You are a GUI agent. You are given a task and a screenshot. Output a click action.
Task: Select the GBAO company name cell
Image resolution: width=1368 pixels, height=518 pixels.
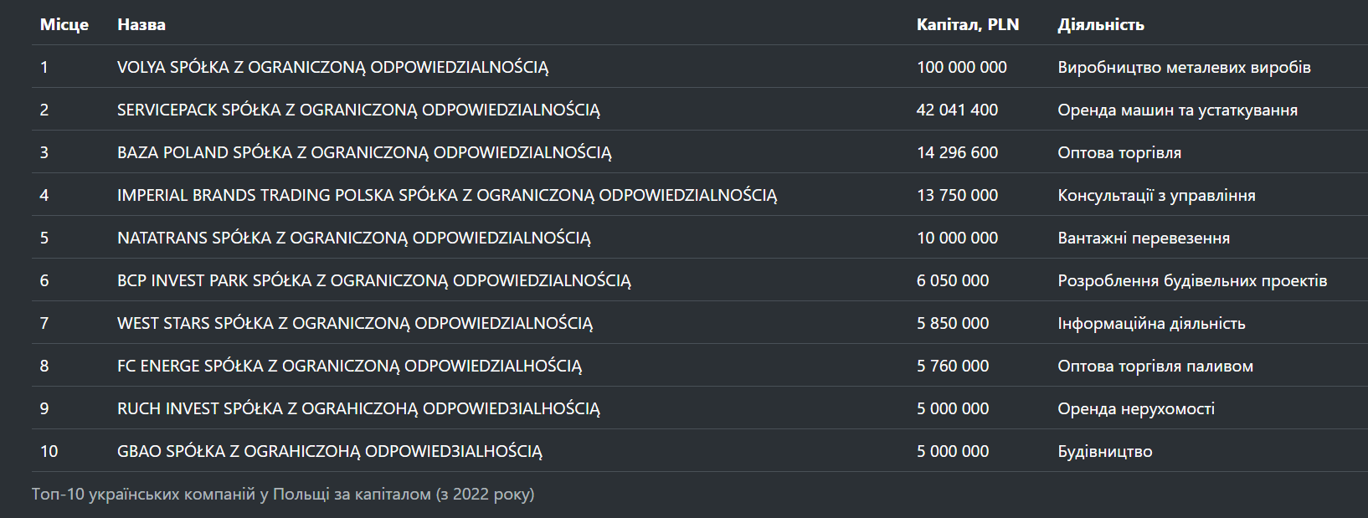coord(329,451)
